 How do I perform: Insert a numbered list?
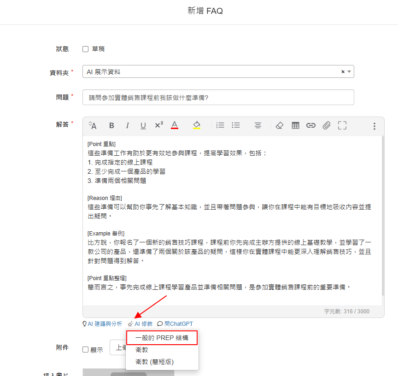click(220, 125)
